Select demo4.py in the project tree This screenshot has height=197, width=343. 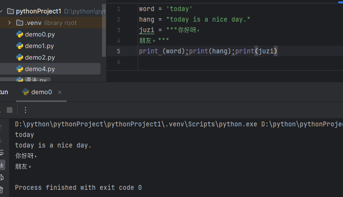tap(40, 69)
